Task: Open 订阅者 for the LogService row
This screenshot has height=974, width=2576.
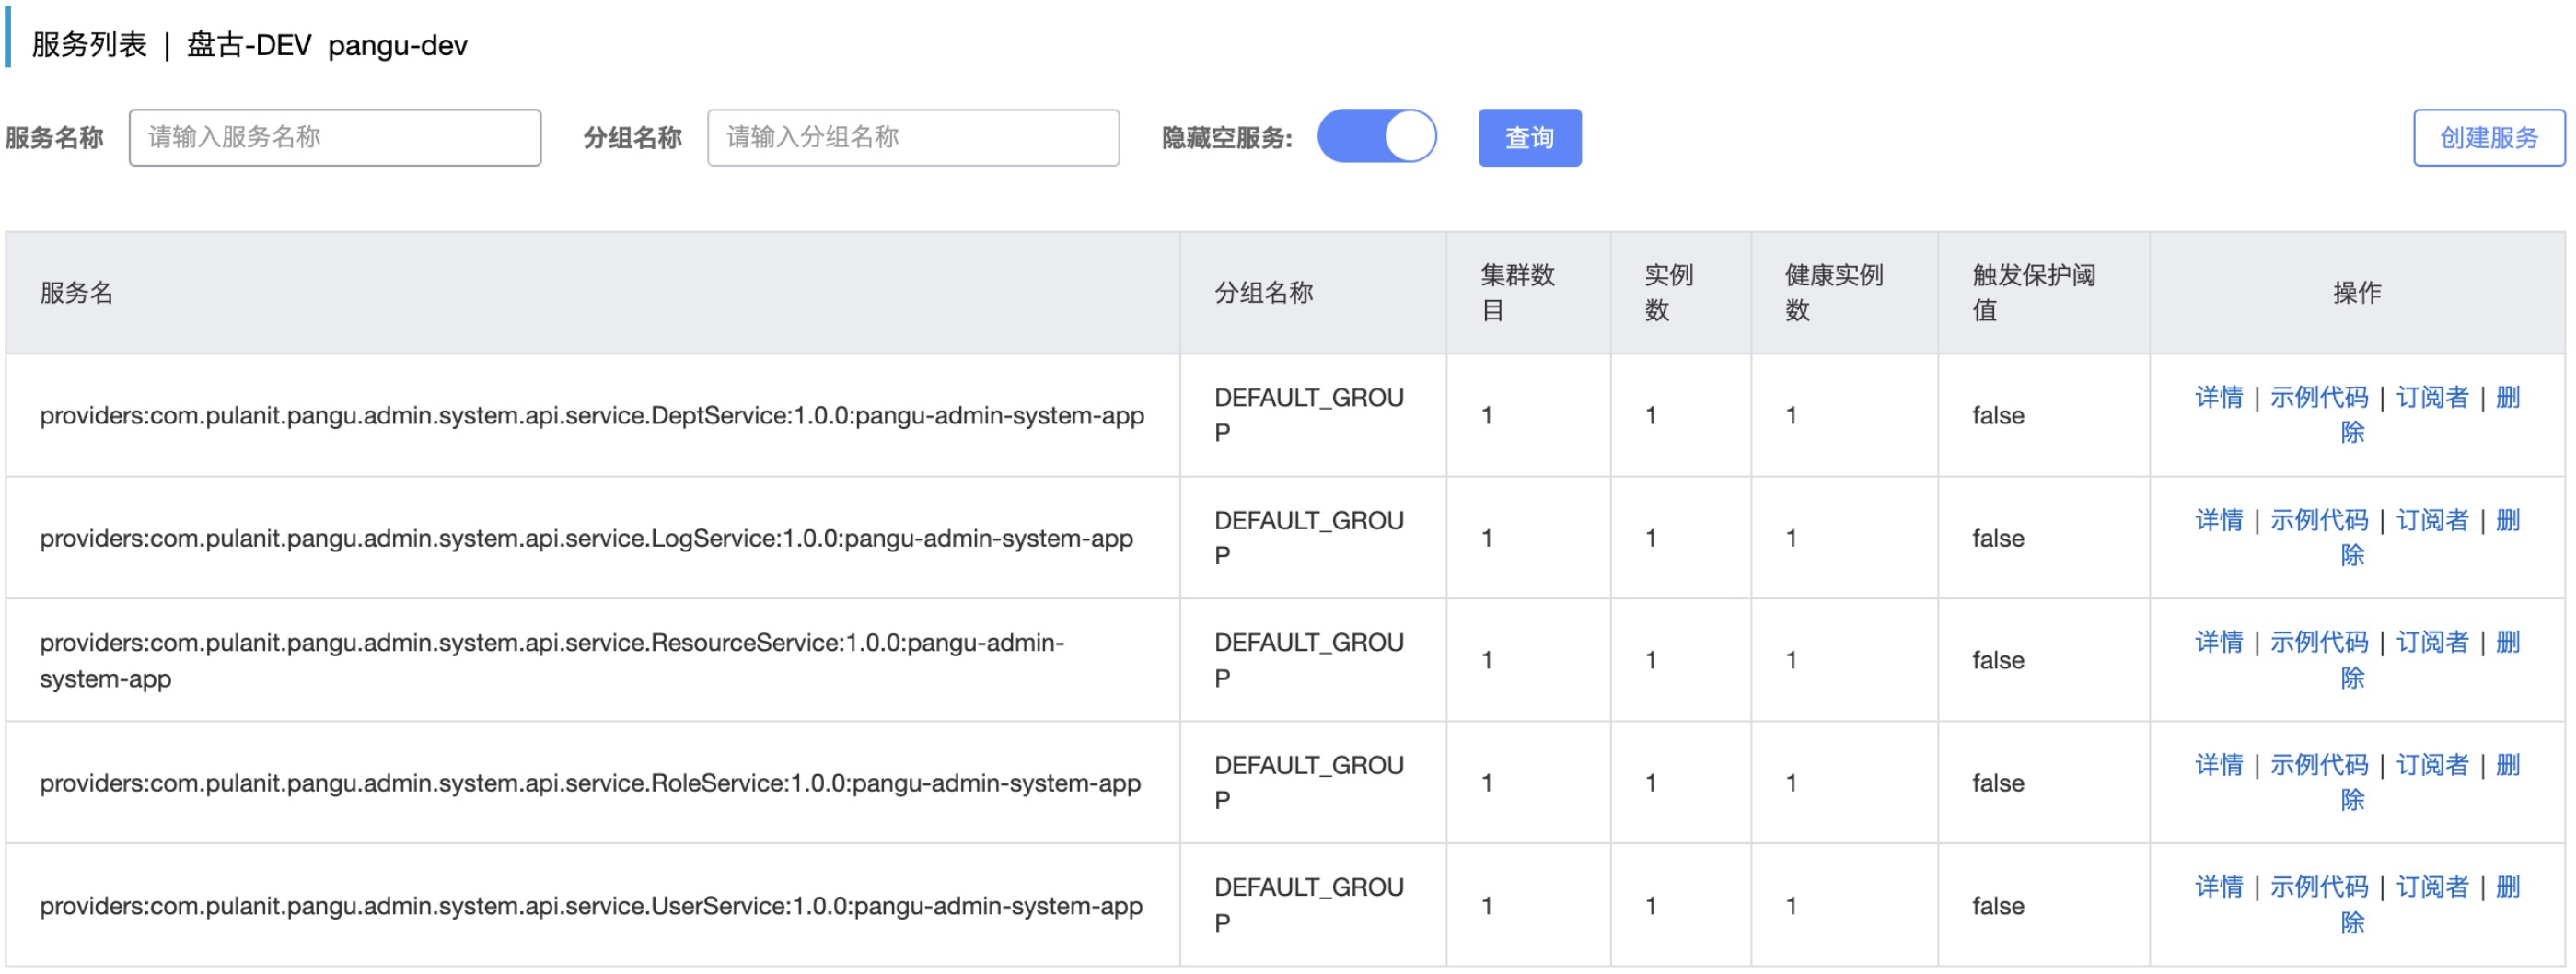Action: pyautogui.click(x=2432, y=521)
